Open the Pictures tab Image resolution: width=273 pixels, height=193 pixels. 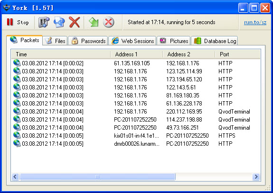(x=174, y=41)
